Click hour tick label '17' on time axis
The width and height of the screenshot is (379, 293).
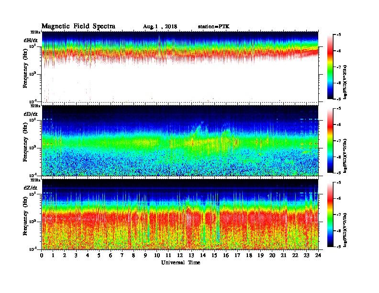(x=237, y=255)
